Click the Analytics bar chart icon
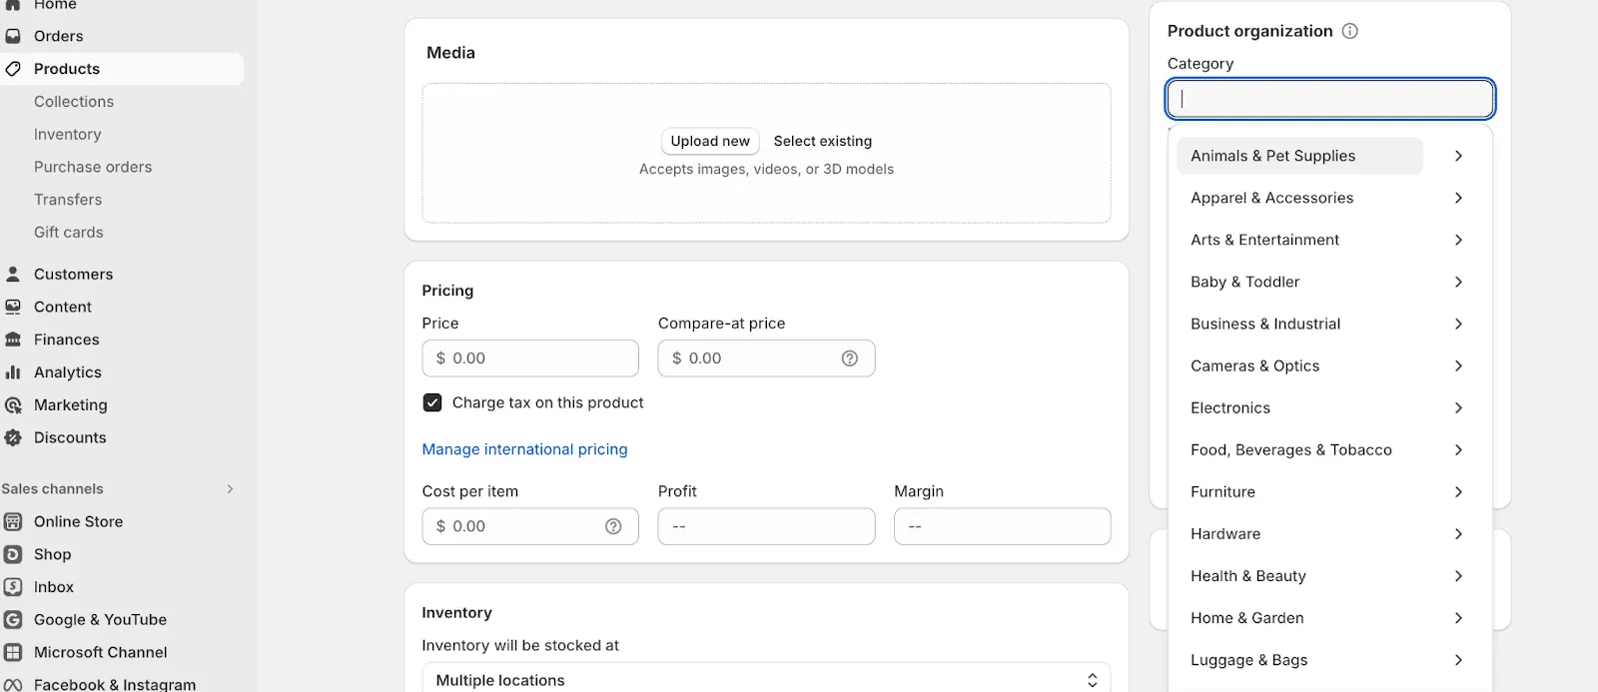This screenshot has width=1598, height=692. [13, 372]
